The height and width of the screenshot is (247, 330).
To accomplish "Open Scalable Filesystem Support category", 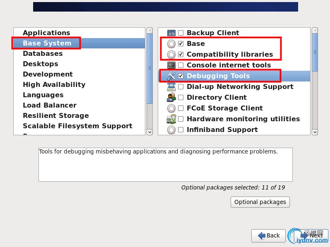I will coord(79,126).
